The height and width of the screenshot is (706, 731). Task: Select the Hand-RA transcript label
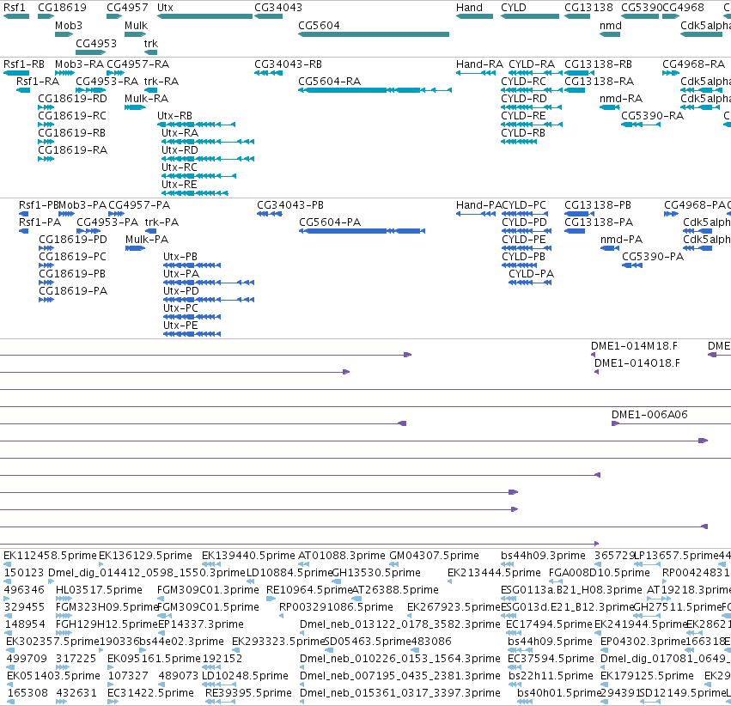(479, 64)
